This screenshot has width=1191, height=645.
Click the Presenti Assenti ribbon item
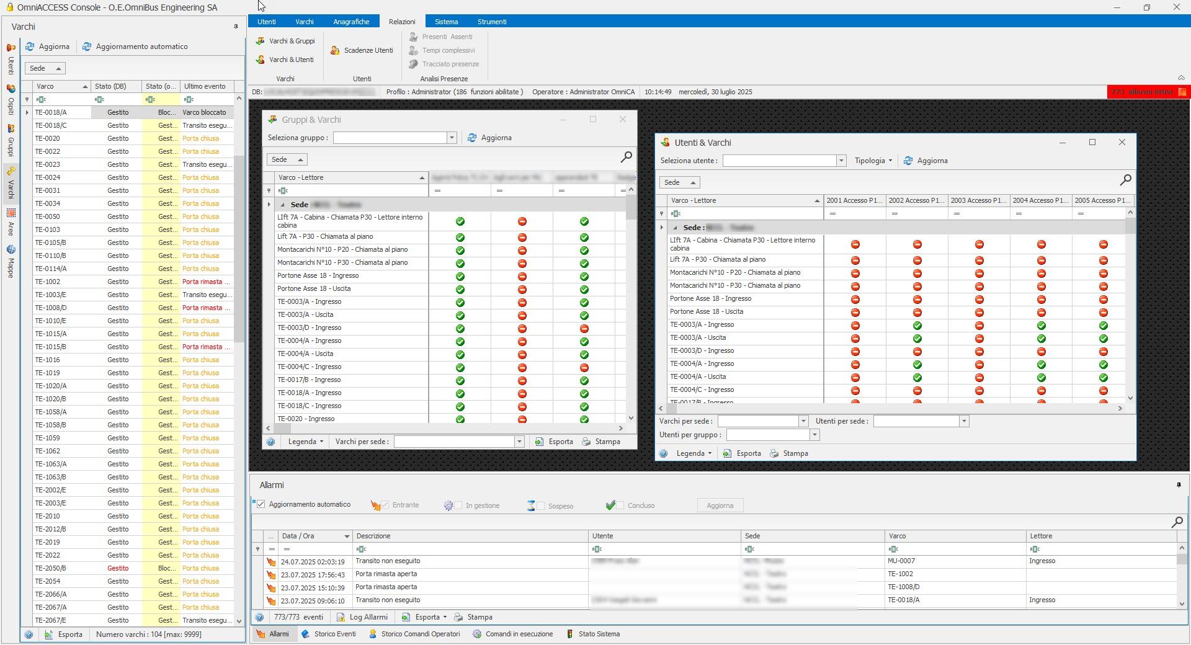point(441,37)
